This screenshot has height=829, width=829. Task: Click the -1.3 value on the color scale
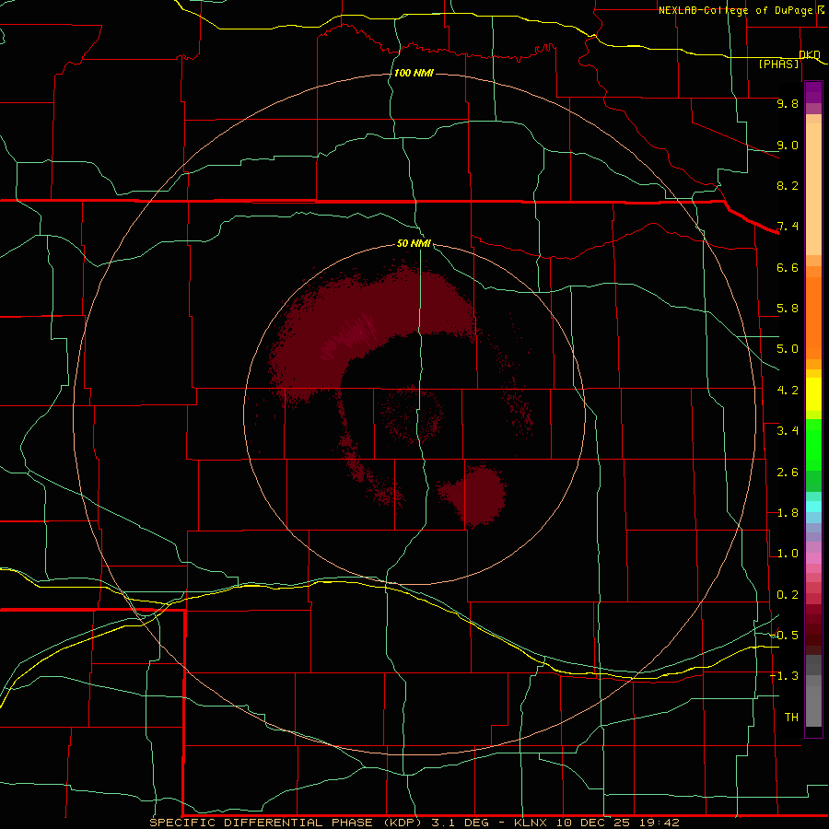(784, 676)
